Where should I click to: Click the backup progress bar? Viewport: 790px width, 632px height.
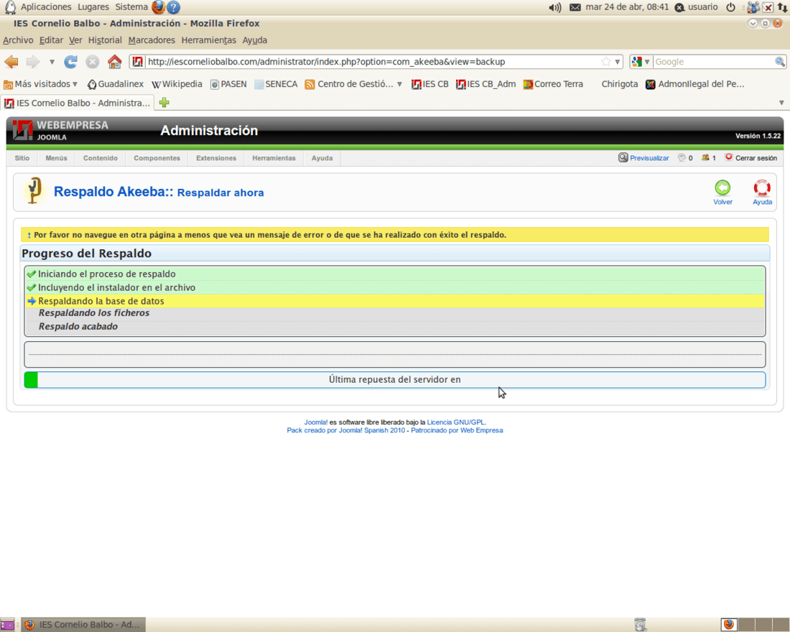click(x=394, y=379)
